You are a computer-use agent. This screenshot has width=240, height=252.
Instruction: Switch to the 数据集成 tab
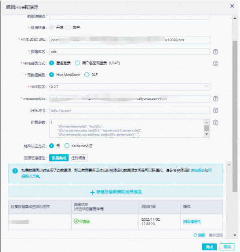point(59,158)
